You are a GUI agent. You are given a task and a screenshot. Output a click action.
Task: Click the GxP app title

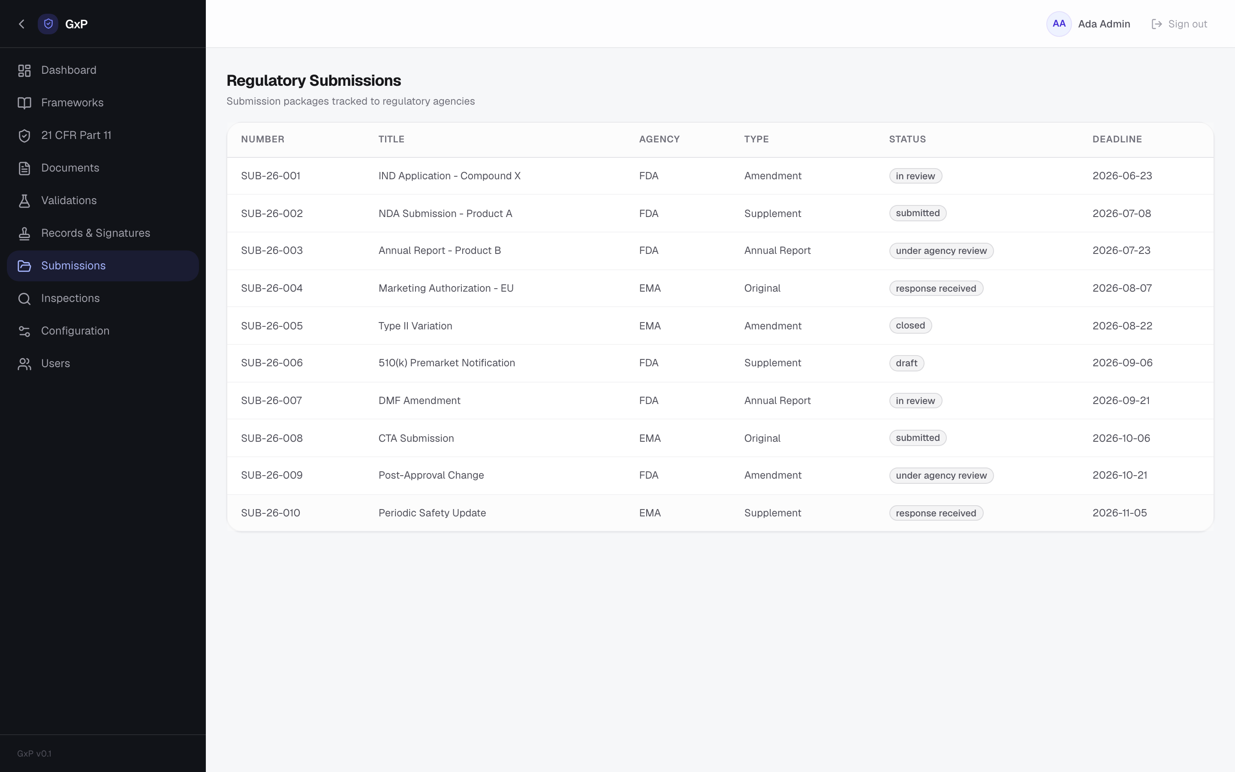pyautogui.click(x=77, y=24)
